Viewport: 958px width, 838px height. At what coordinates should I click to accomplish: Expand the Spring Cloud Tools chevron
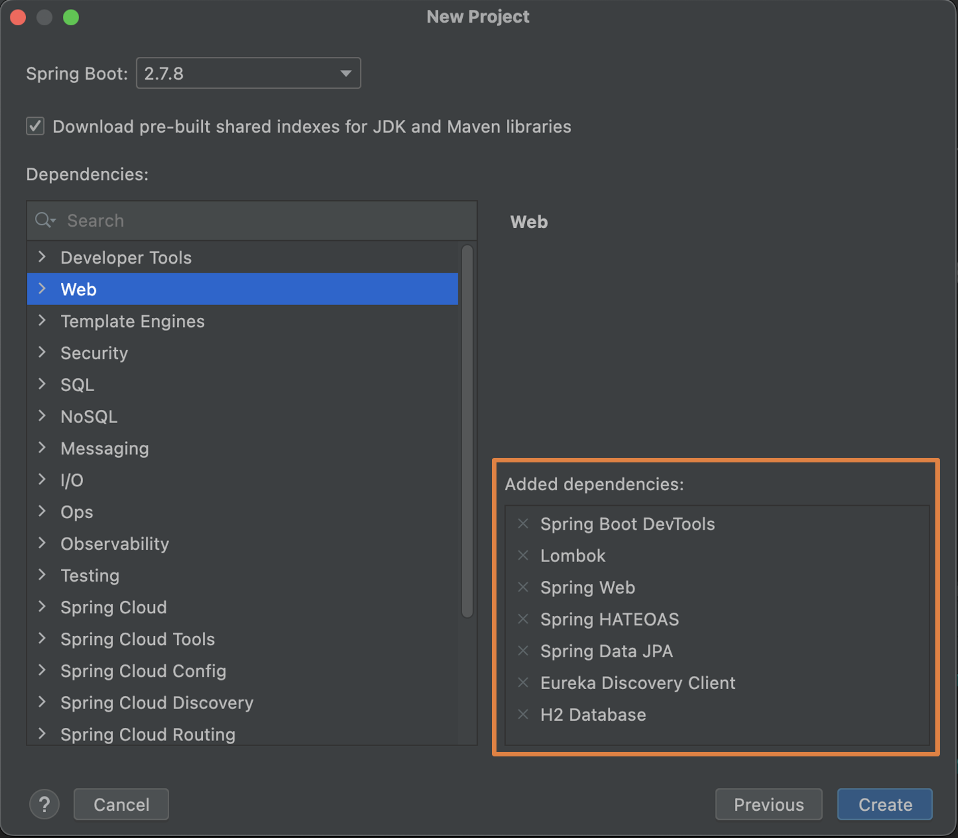(42, 638)
